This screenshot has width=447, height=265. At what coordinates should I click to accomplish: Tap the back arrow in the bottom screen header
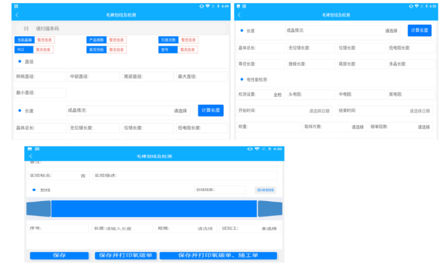point(30,156)
